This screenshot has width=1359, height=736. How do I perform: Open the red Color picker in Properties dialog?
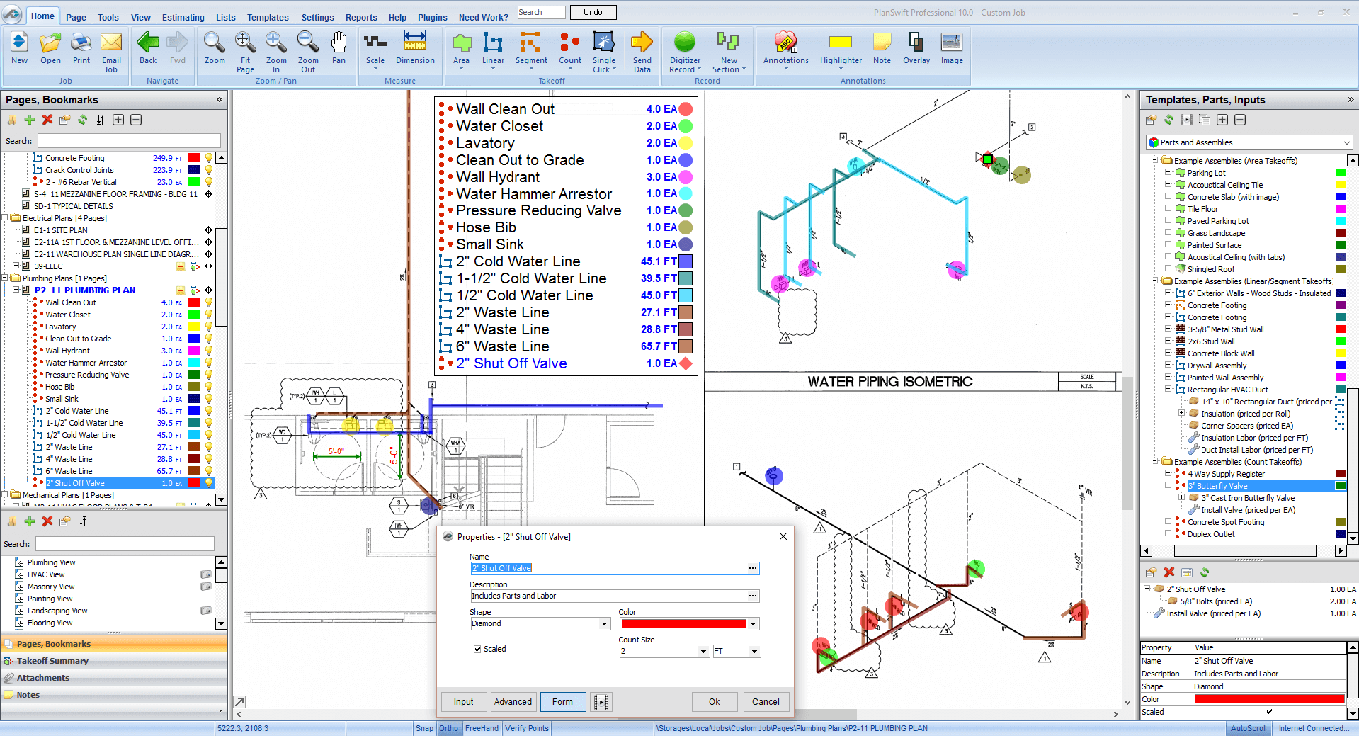point(753,623)
